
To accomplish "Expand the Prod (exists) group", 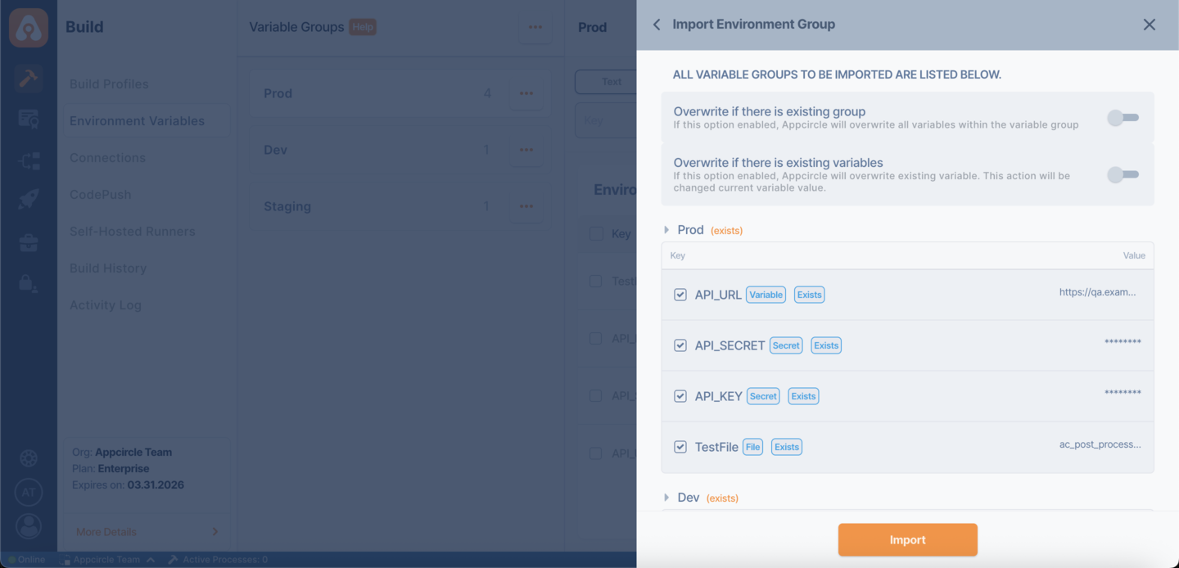I will [x=667, y=230].
